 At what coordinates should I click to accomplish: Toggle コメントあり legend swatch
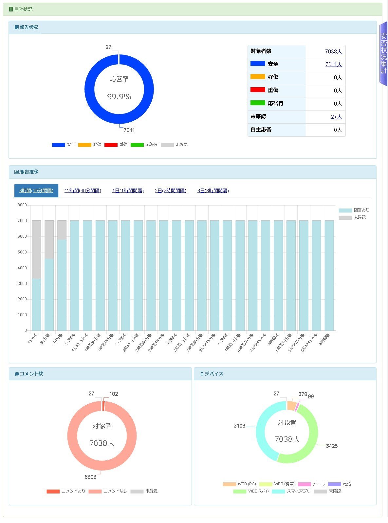[53, 491]
